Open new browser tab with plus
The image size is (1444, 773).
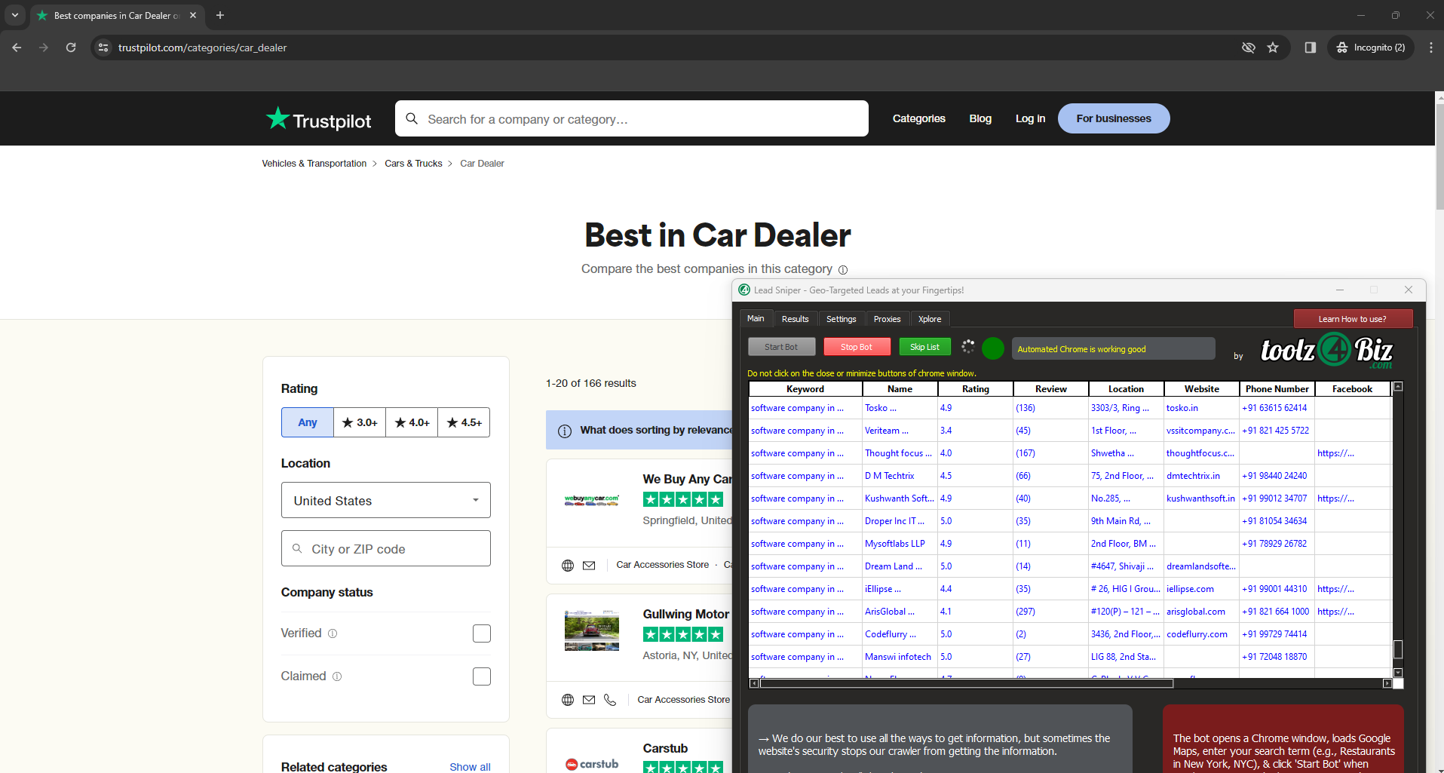(x=220, y=15)
